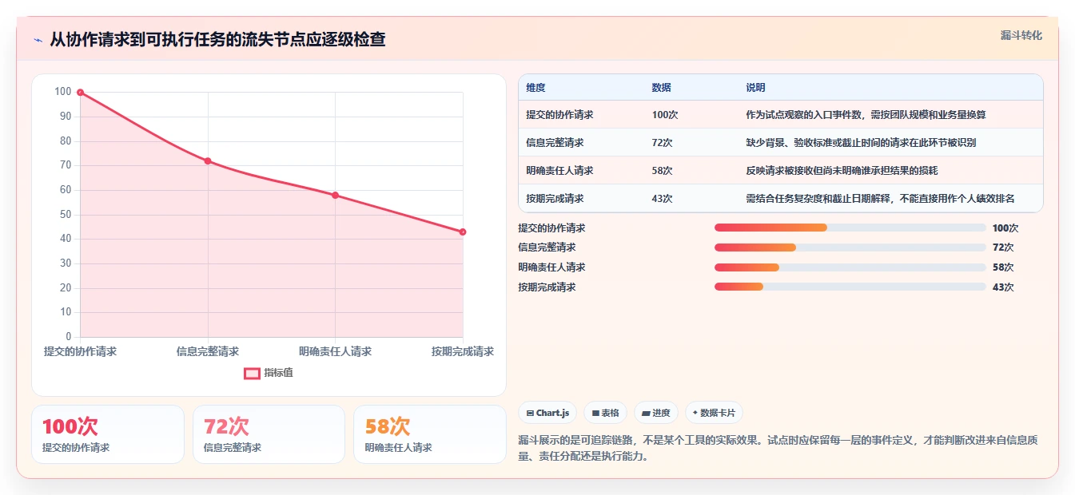The height and width of the screenshot is (495, 1075).
Task: Click the 进度 chip
Action: pos(656,413)
